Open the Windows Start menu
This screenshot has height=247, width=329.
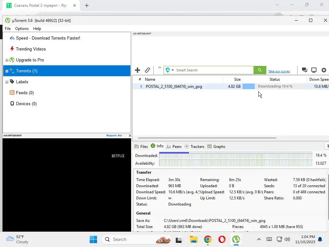(x=93, y=239)
